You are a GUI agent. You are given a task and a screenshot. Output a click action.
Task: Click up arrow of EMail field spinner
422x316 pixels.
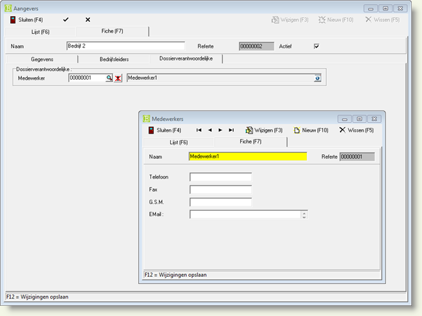(304, 213)
